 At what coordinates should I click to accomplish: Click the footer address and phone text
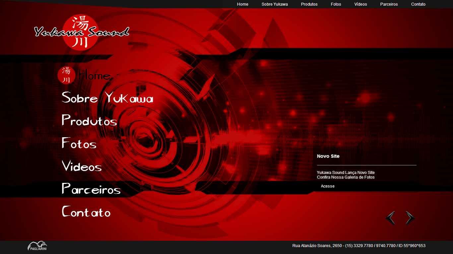(359, 246)
